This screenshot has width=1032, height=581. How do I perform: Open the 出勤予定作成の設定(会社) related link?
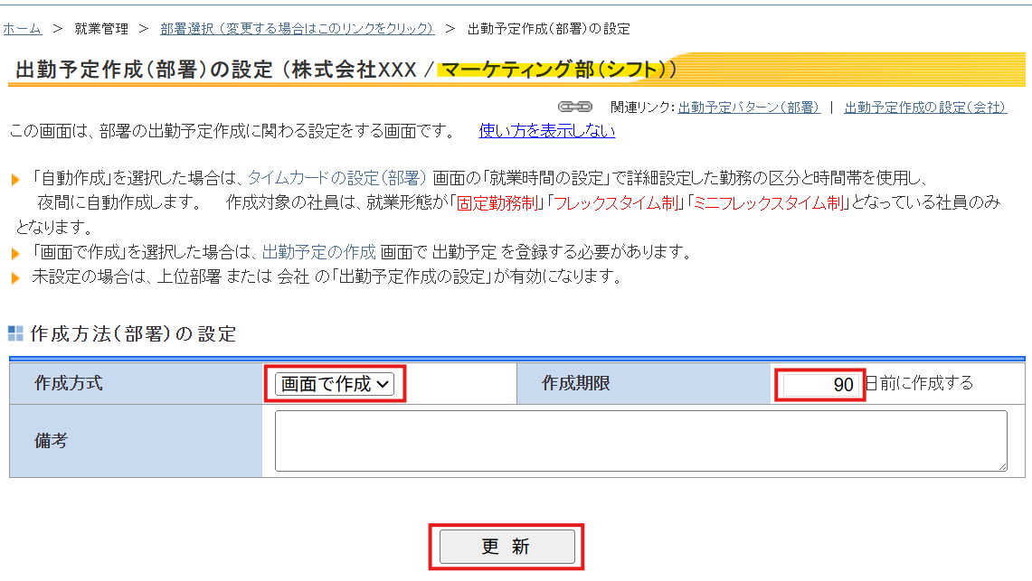pyautogui.click(x=924, y=107)
